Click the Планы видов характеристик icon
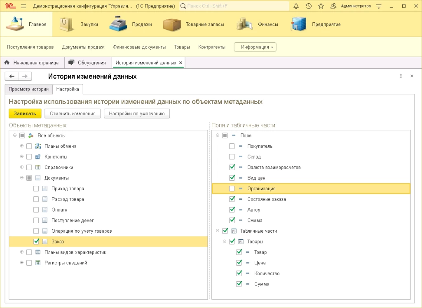 pos(38,252)
